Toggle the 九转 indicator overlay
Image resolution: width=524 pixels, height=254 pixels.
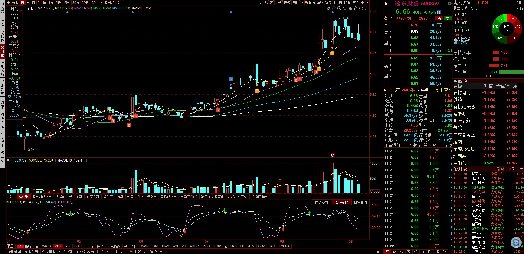pos(278,3)
